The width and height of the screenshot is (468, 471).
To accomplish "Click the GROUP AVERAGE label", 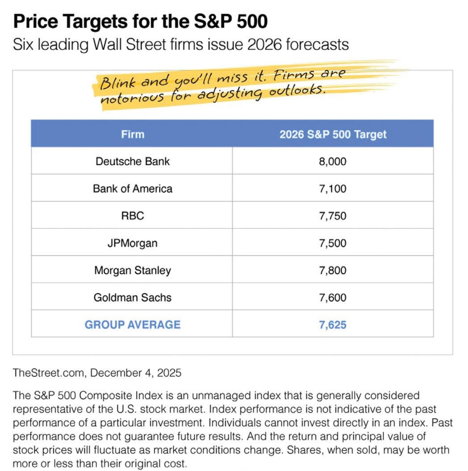I will click(x=132, y=325).
